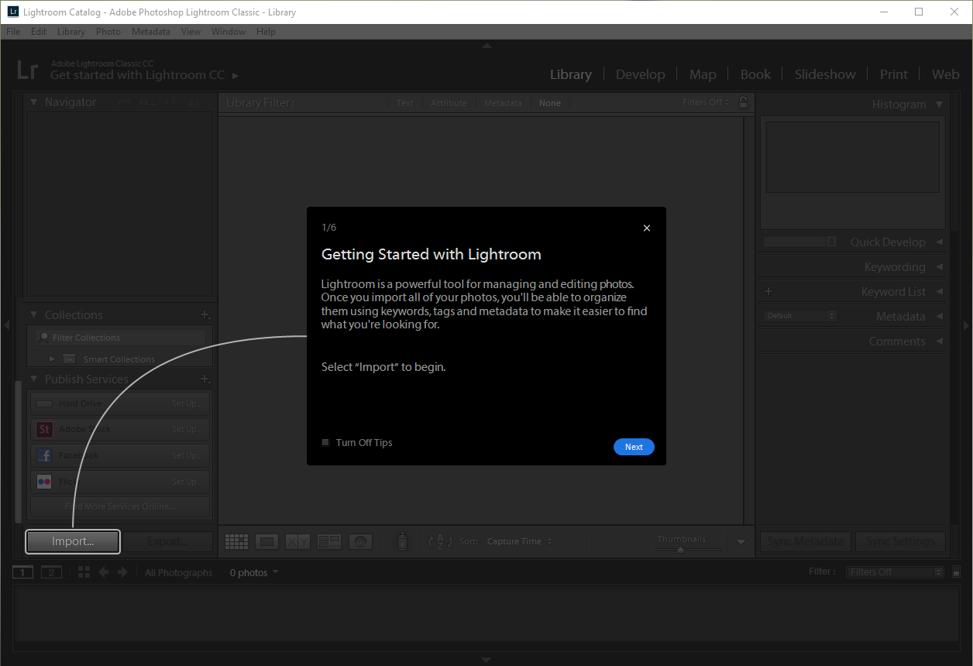Toggle the Library Filter lock icon
This screenshot has width=973, height=666.
(x=744, y=102)
